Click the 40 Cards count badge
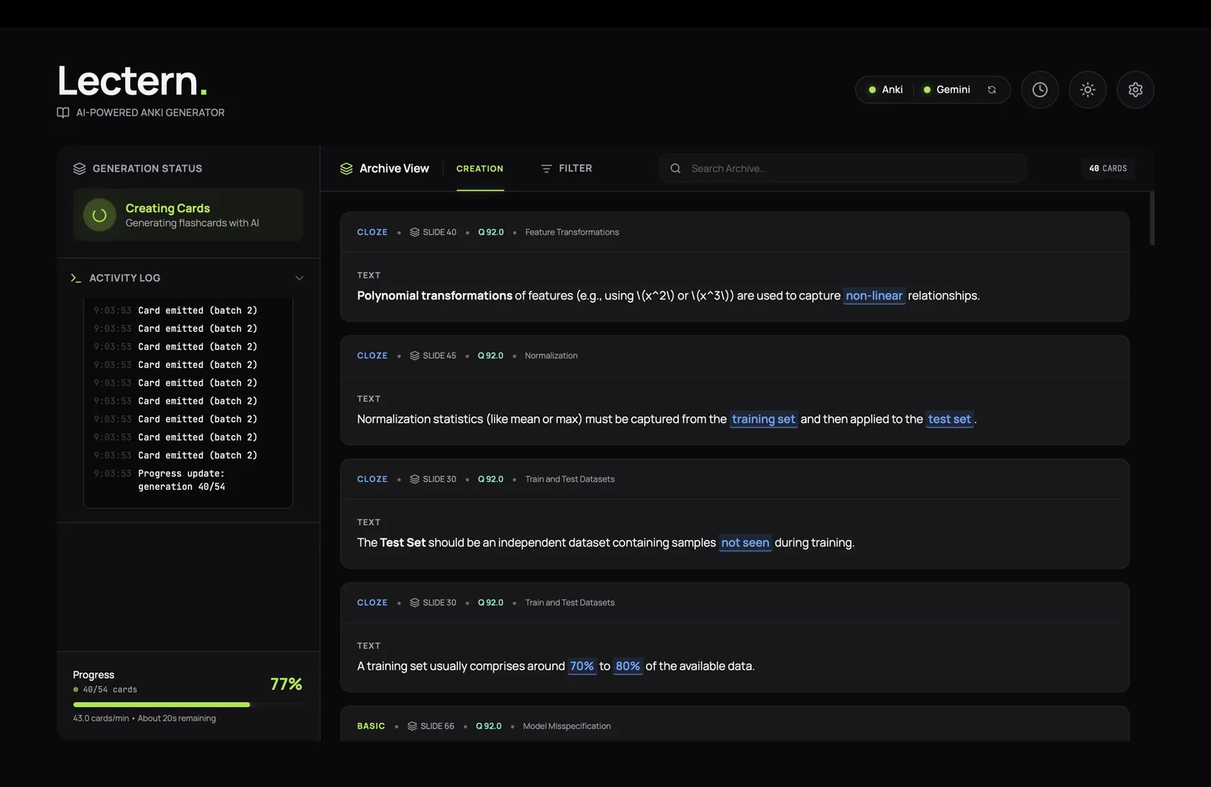 1108,169
